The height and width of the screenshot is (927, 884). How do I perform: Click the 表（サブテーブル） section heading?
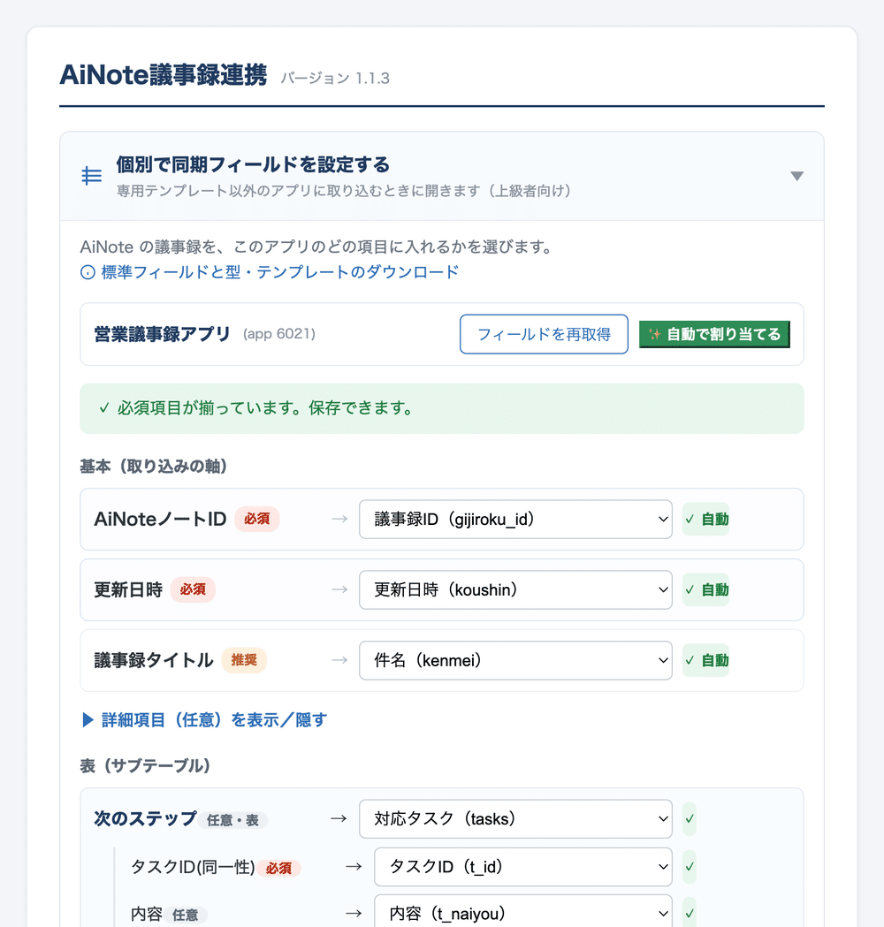[x=146, y=766]
